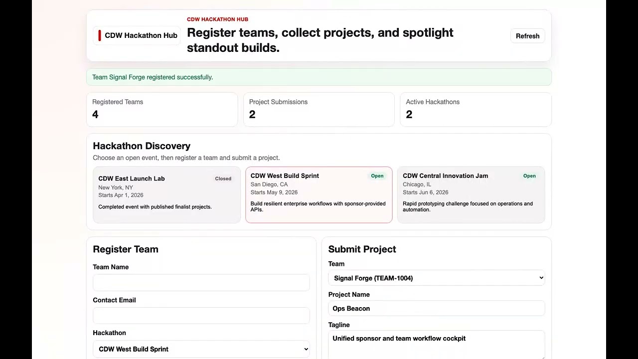This screenshot has width=638, height=359.
Task: Click the 'San Diego, CA' location text
Action: click(x=269, y=184)
